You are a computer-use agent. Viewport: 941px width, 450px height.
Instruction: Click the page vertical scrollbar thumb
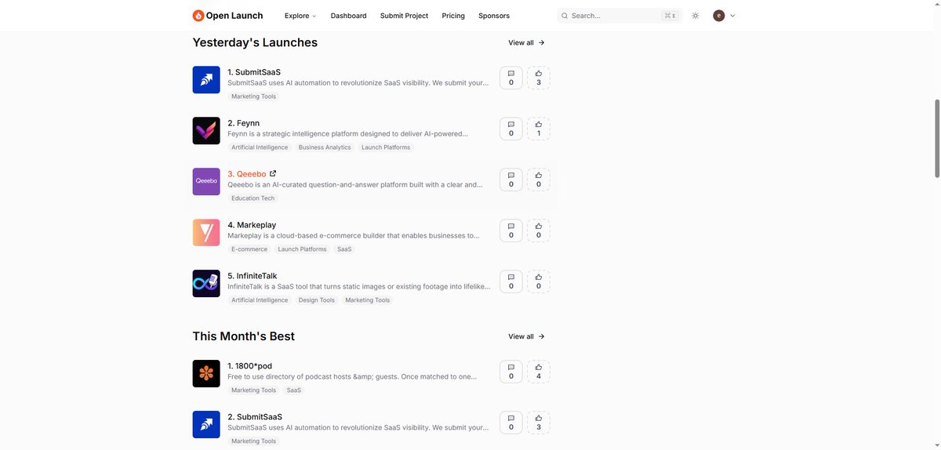[x=936, y=138]
